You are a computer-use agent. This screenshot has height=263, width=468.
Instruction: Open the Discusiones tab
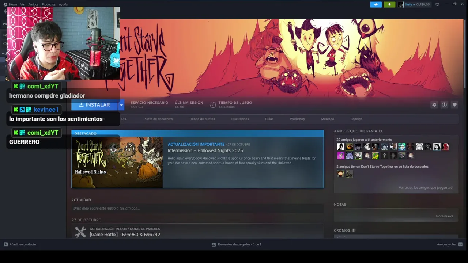pyautogui.click(x=240, y=119)
